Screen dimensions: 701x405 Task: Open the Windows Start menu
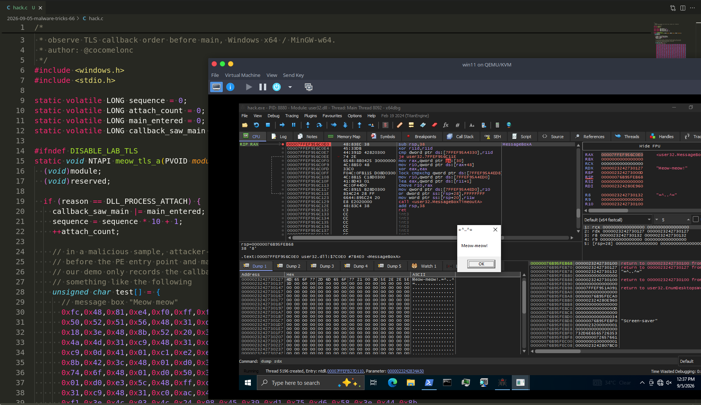click(x=247, y=383)
